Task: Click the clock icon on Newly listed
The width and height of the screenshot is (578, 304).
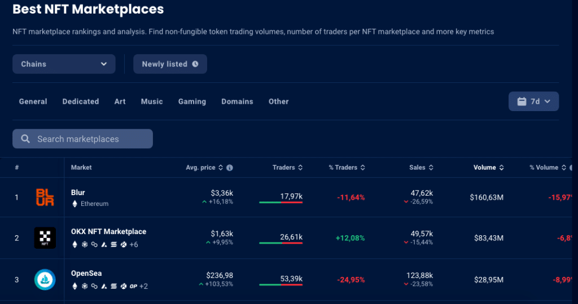Action: 195,64
